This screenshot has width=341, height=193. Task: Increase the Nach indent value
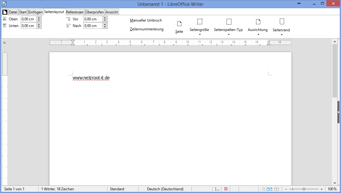point(105,24)
